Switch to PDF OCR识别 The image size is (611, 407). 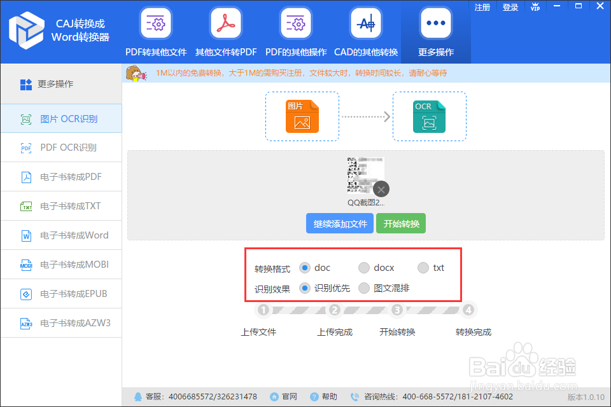click(x=60, y=148)
